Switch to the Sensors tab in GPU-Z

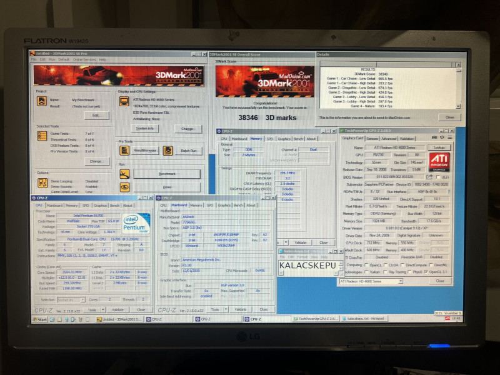click(372, 138)
